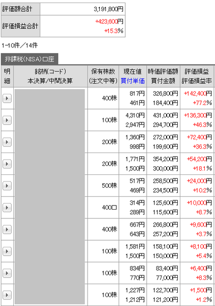Open detail arrow for the 1,360円 row
Viewport: 215px width, 306px height.
pos(7,142)
